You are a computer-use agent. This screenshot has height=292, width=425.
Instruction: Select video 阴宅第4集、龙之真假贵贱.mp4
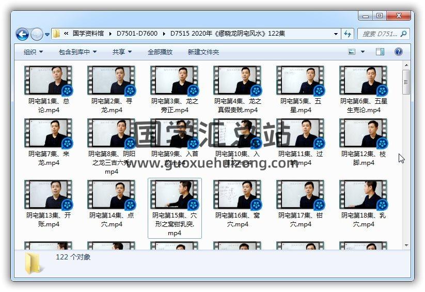pyautogui.click(x=238, y=89)
